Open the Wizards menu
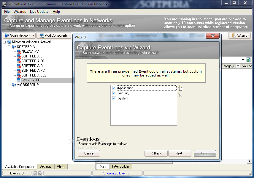The height and width of the screenshot is (178, 254). pos(20,12)
